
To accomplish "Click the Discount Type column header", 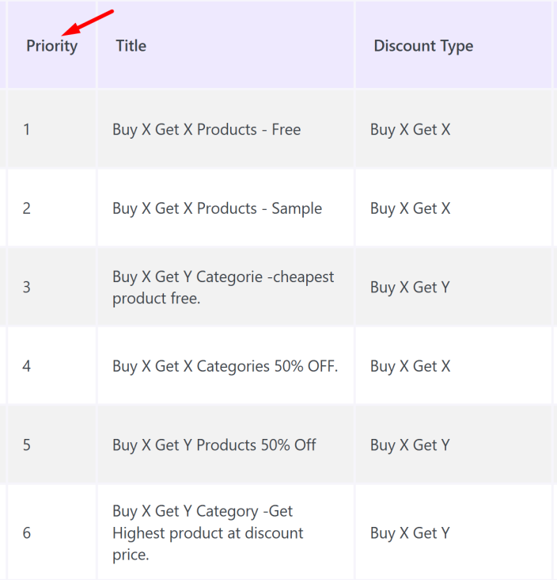I will 423,46.
